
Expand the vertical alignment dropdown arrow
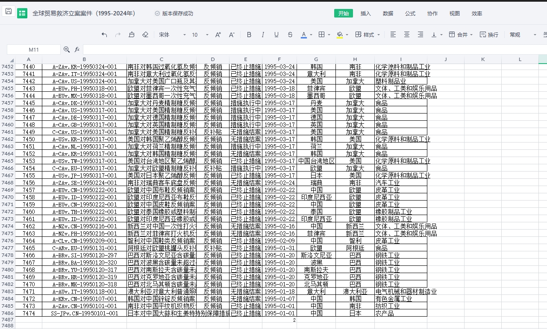[x=441, y=35]
